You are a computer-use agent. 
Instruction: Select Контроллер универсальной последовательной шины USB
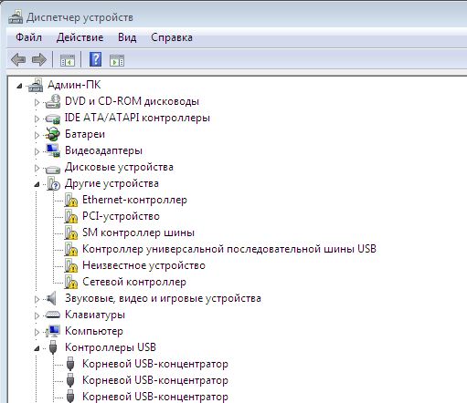[x=229, y=249]
